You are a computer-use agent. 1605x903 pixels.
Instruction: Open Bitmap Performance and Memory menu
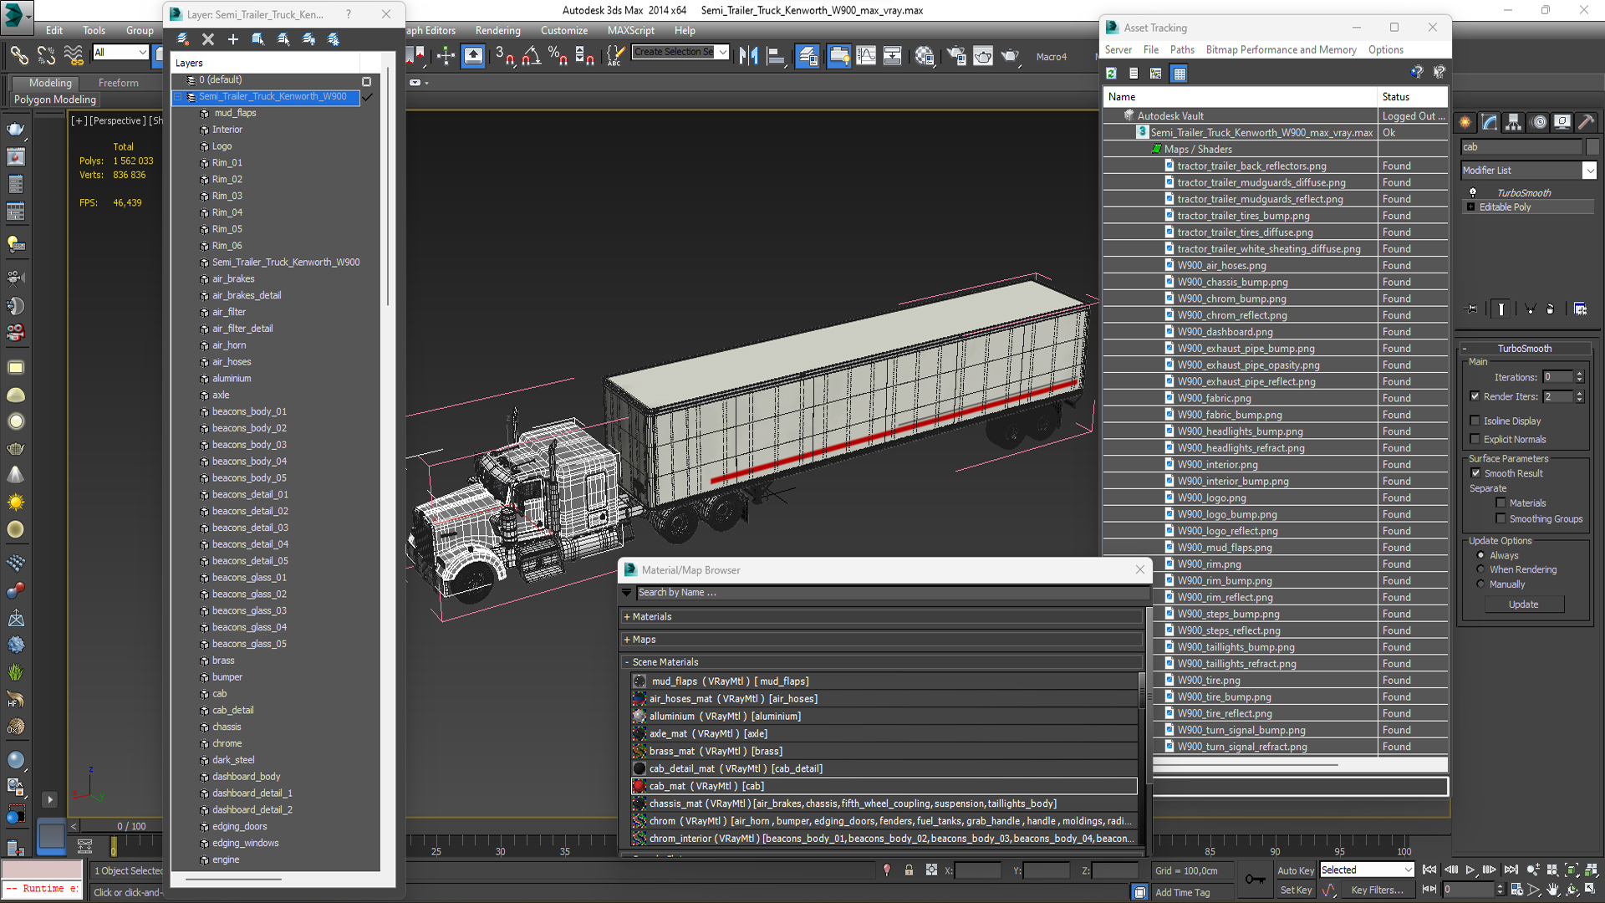pyautogui.click(x=1281, y=49)
